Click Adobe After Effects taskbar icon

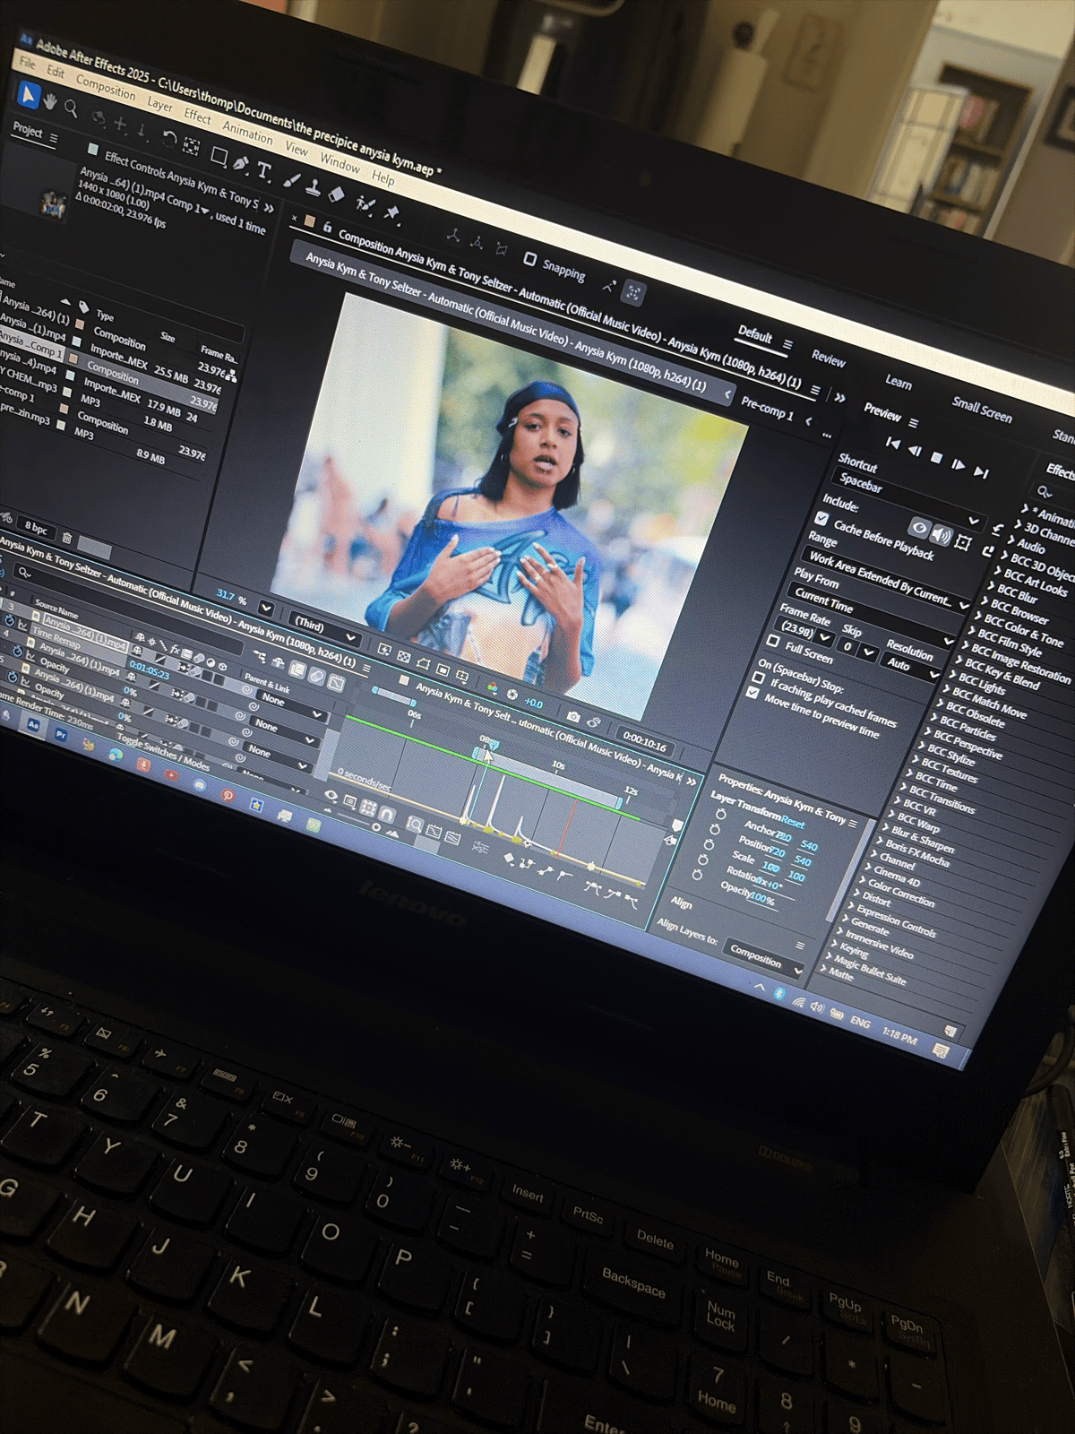pos(34,726)
